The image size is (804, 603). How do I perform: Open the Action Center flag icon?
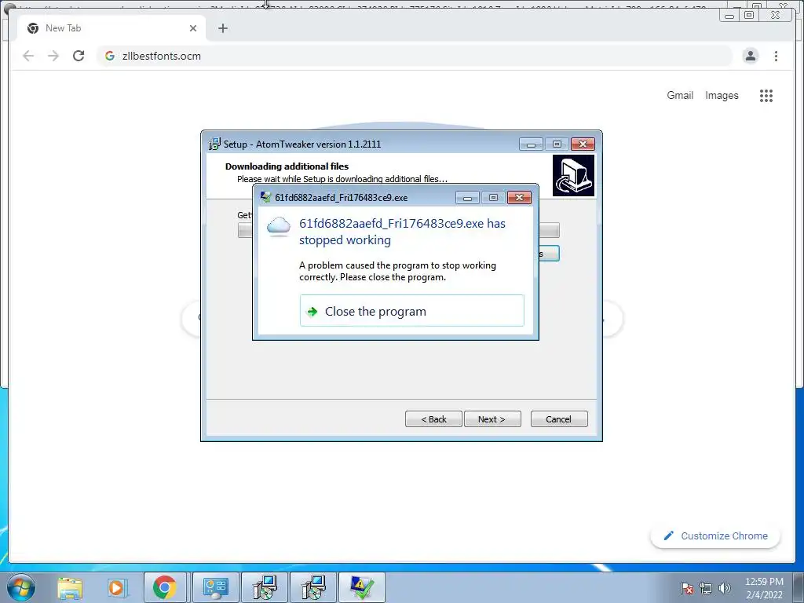pyautogui.click(x=687, y=588)
